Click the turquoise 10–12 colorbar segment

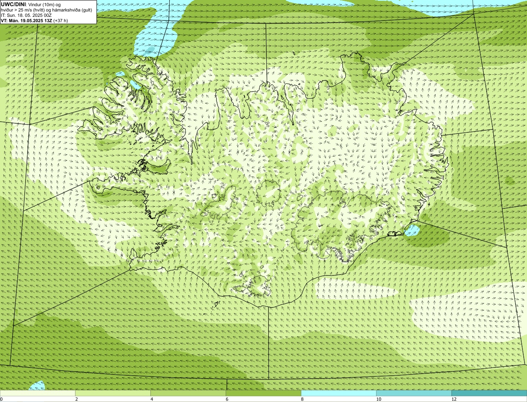414,393
